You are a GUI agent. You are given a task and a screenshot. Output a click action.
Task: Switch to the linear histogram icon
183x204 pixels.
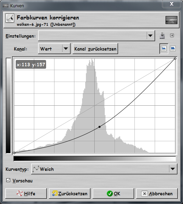164,49
